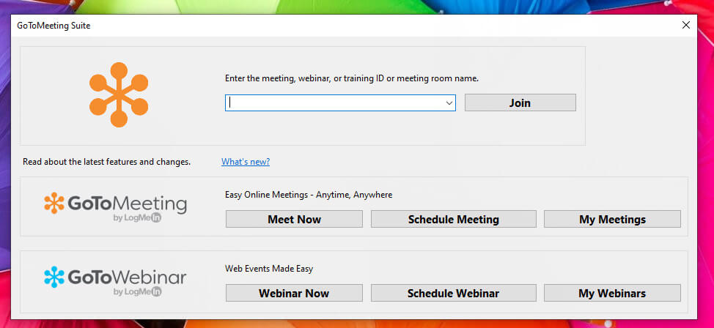The image size is (714, 328).
Task: Click the blue GoToWebinar logo icon
Action: pos(54,277)
